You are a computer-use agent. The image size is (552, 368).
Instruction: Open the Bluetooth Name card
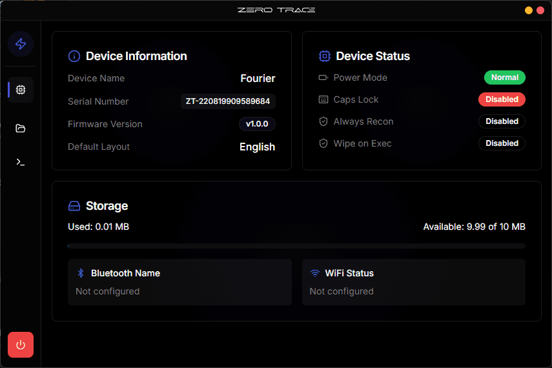[179, 282]
